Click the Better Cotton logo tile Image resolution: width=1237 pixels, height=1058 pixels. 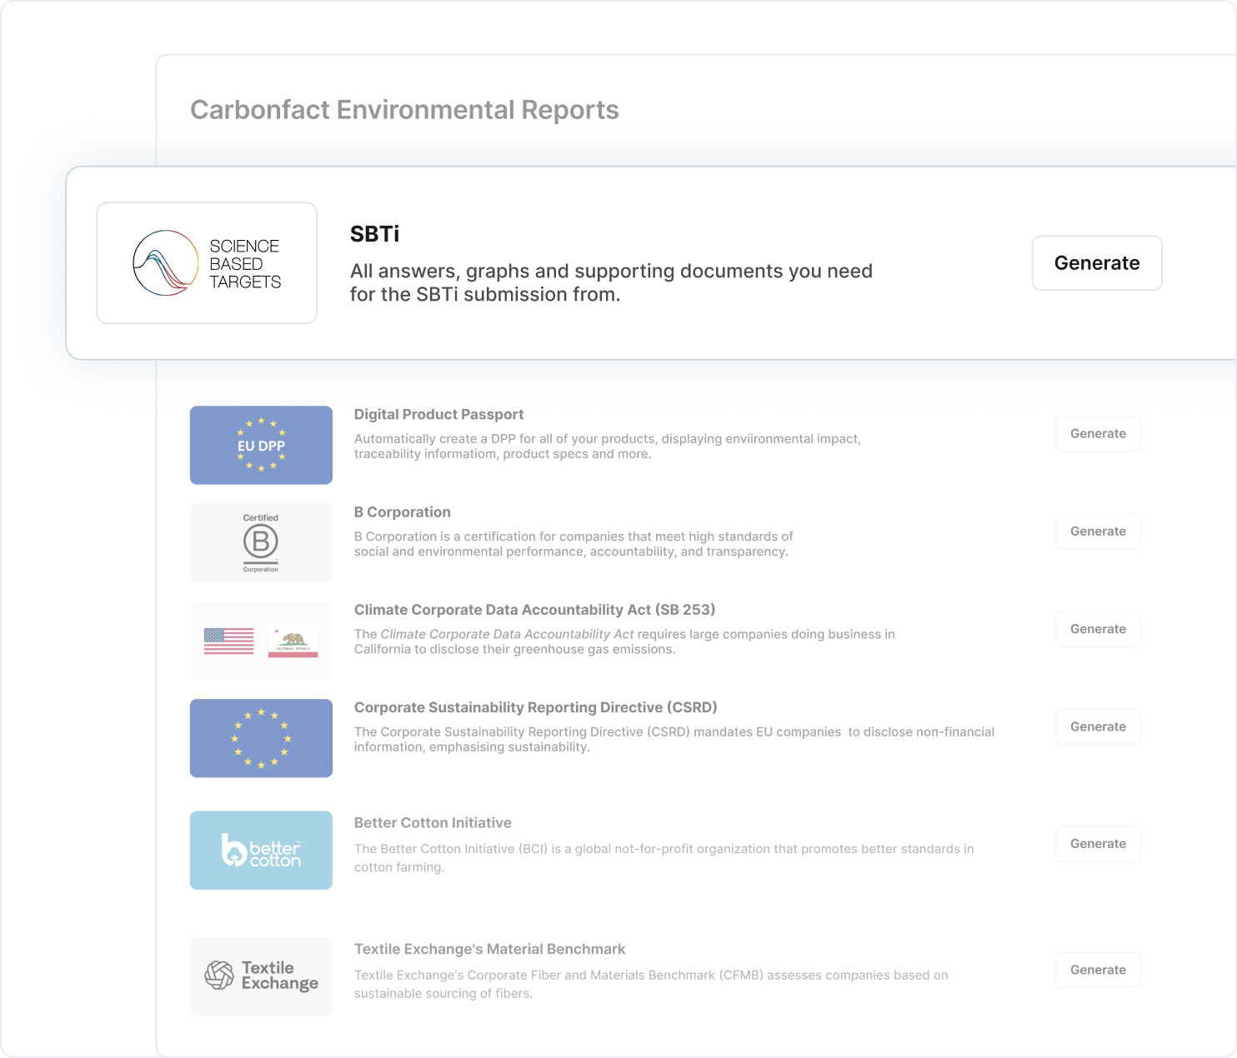tap(261, 850)
